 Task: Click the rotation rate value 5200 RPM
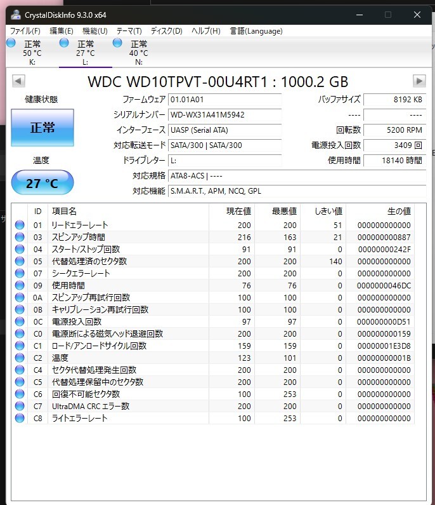coord(395,130)
